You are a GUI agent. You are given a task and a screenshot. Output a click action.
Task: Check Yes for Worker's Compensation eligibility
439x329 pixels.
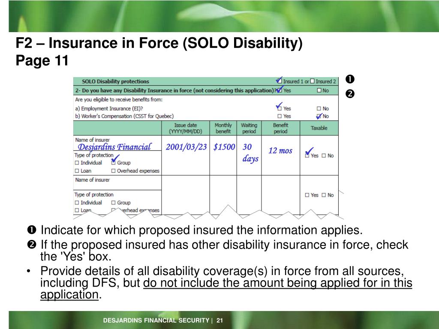coord(280,116)
